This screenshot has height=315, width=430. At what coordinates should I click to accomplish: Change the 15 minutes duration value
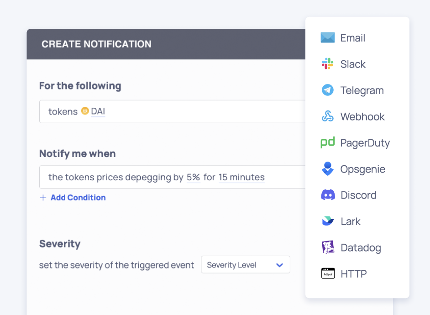pos(241,177)
